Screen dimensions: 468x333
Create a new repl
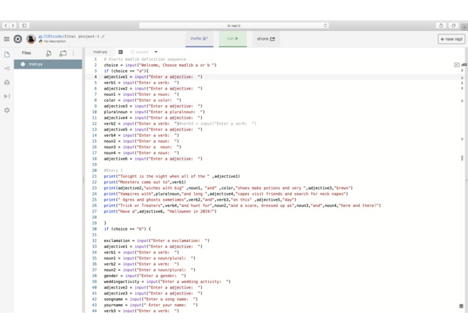tap(451, 39)
